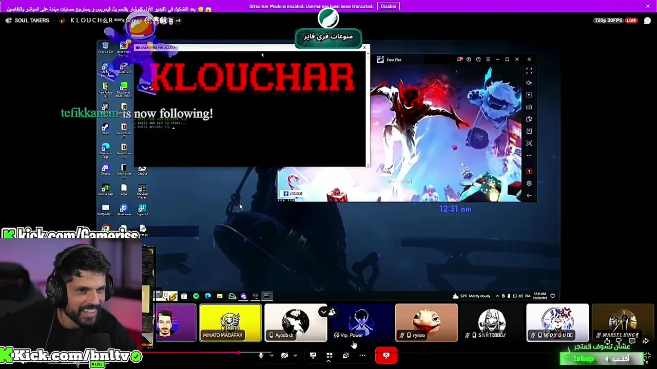Click Disable for Streamer Mode

pyautogui.click(x=388, y=6)
